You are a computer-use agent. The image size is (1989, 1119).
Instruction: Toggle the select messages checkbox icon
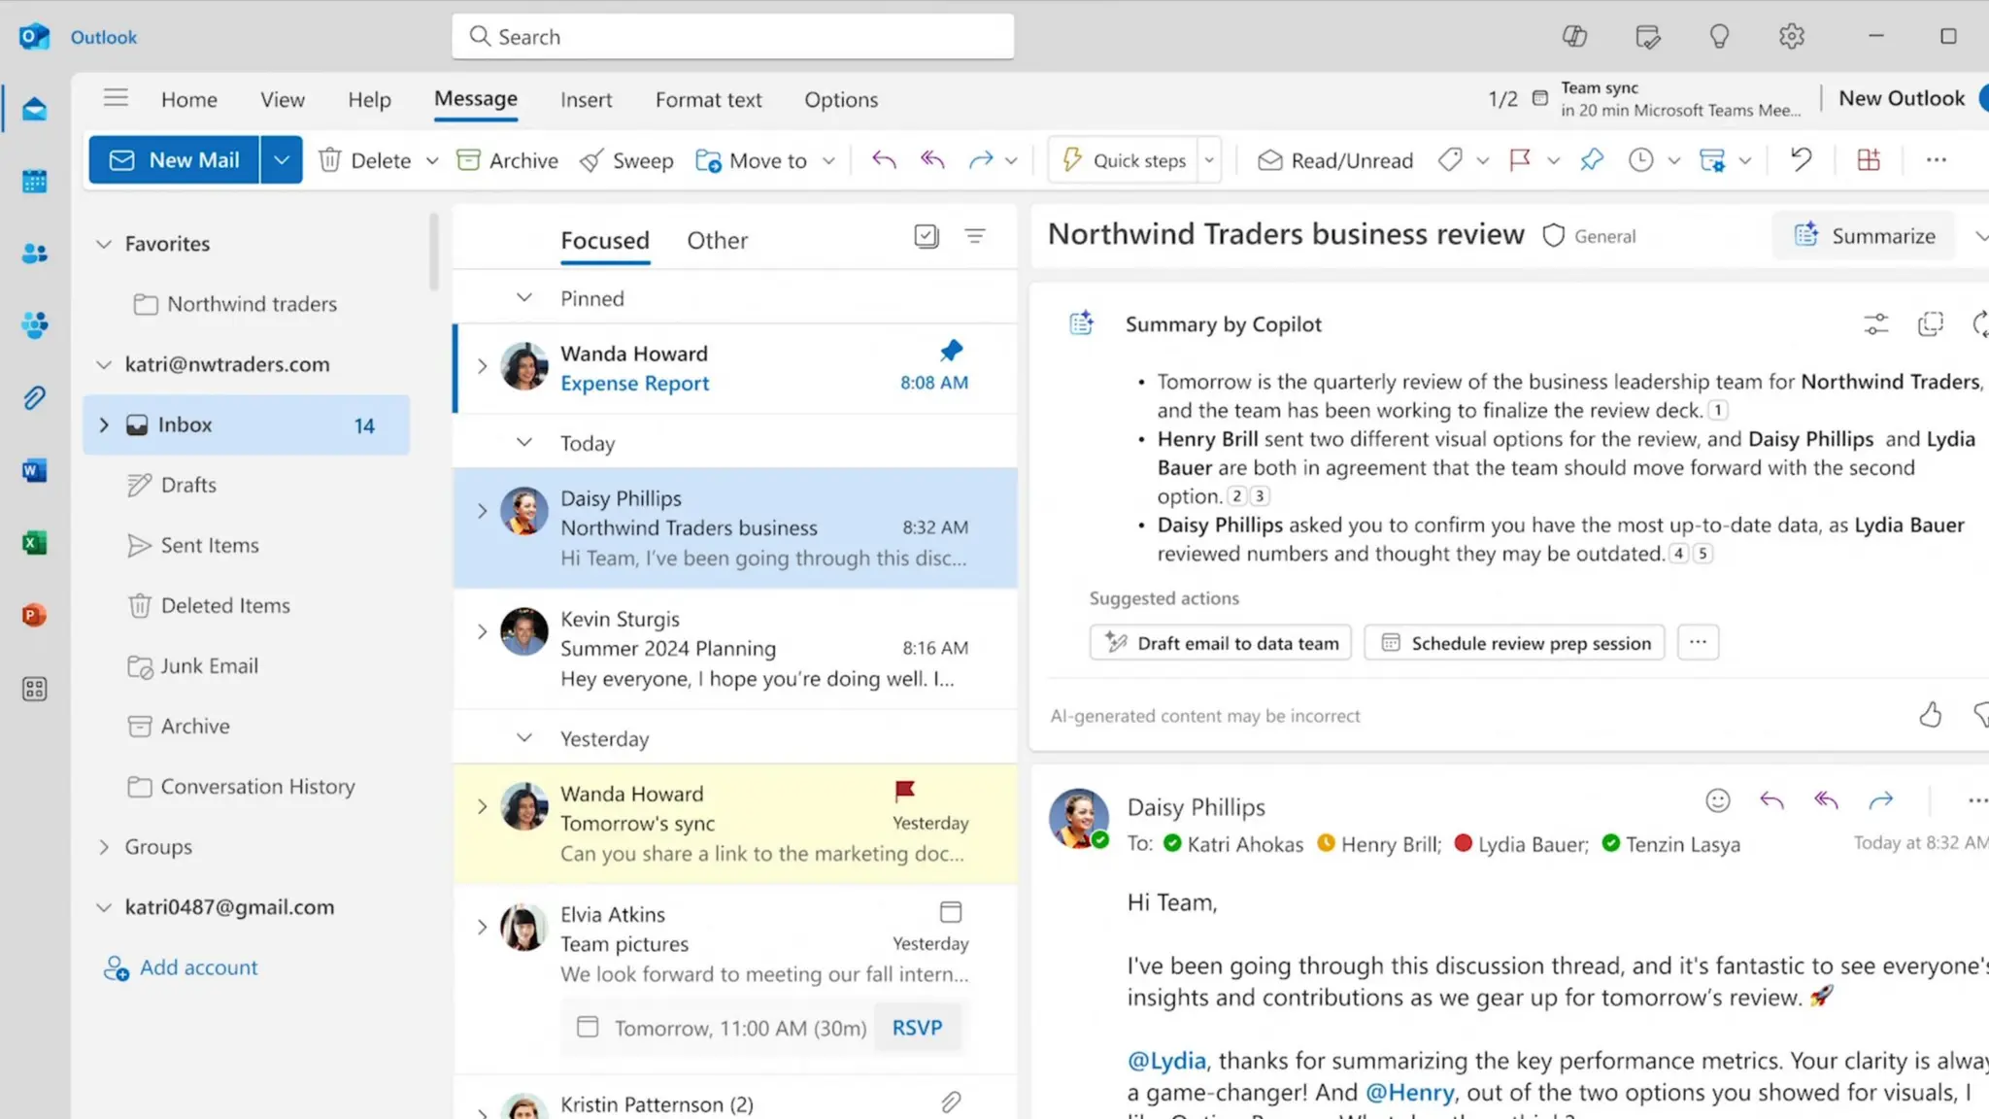coord(926,236)
